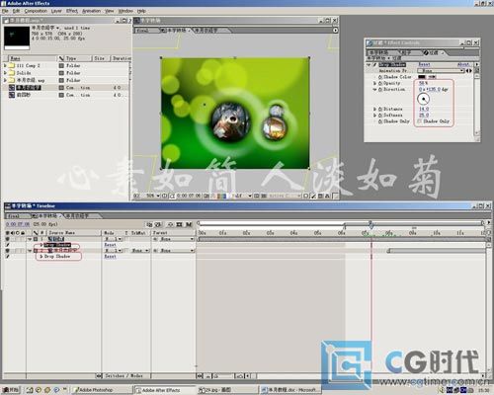The height and width of the screenshot is (395, 494).
Task: Toggle stopwatch for Distance property
Action: (x=380, y=109)
